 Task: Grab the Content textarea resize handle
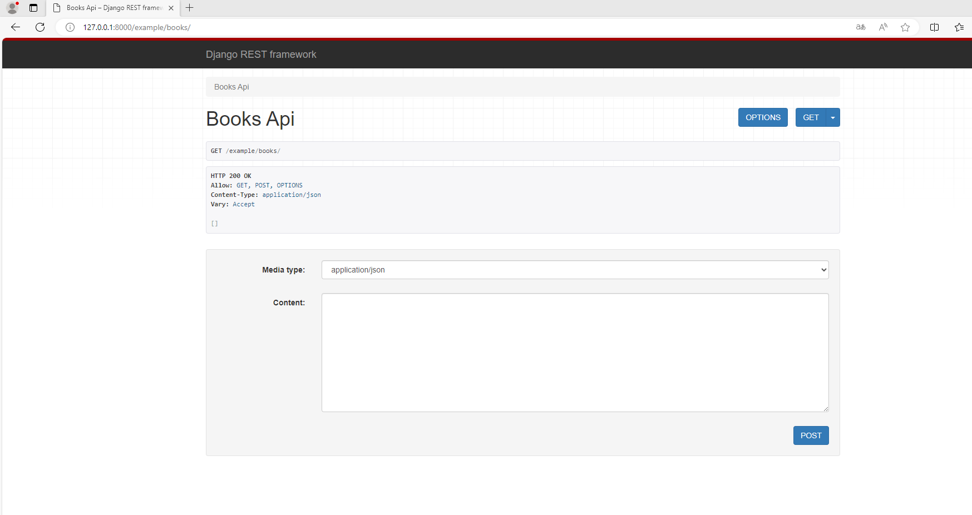pyautogui.click(x=826, y=409)
